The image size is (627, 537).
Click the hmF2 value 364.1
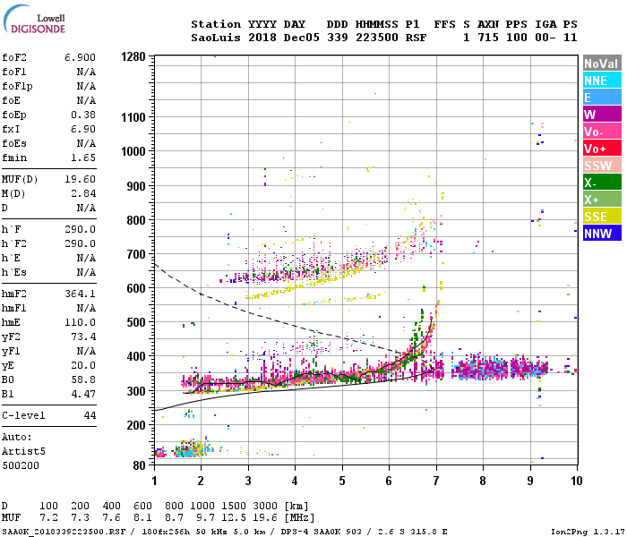[x=80, y=294]
